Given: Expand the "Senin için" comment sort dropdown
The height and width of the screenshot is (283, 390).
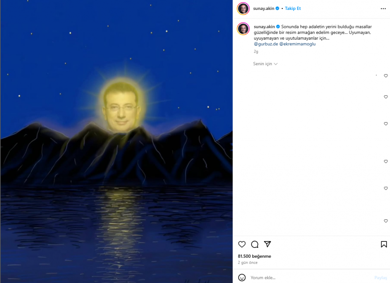Looking at the screenshot, I should 265,64.
